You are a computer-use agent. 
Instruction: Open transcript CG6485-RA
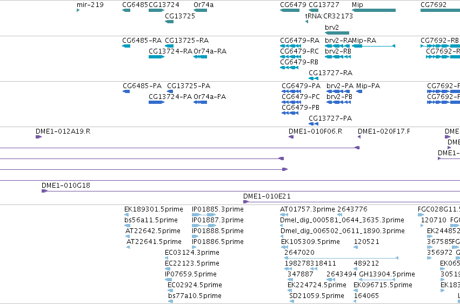tap(142, 41)
